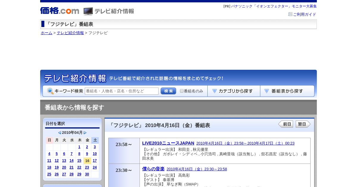Toggle the 番組名のみ checkbox
Viewport: 357px width, 187px height.
pos(182,91)
